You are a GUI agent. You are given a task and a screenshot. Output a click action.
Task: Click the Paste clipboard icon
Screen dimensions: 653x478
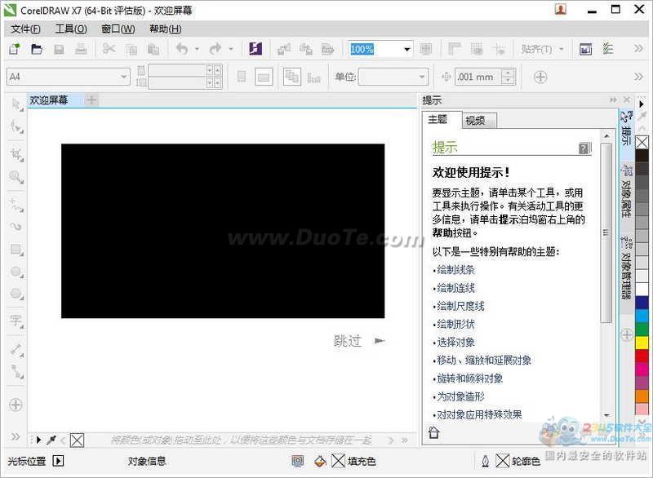point(153,50)
